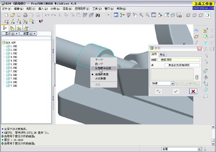Click the Refit view icon
Screen dimensions: 216x152
coord(154,15)
